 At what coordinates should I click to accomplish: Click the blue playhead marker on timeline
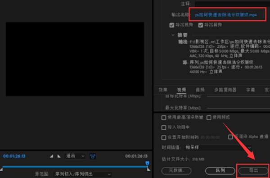click(148, 163)
